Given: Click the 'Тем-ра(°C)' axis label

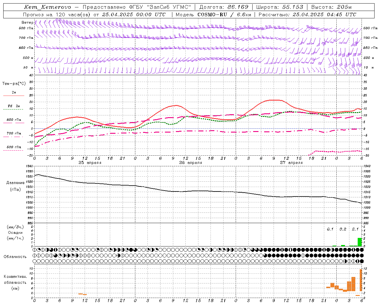Looking at the screenshot, I should (14, 84).
